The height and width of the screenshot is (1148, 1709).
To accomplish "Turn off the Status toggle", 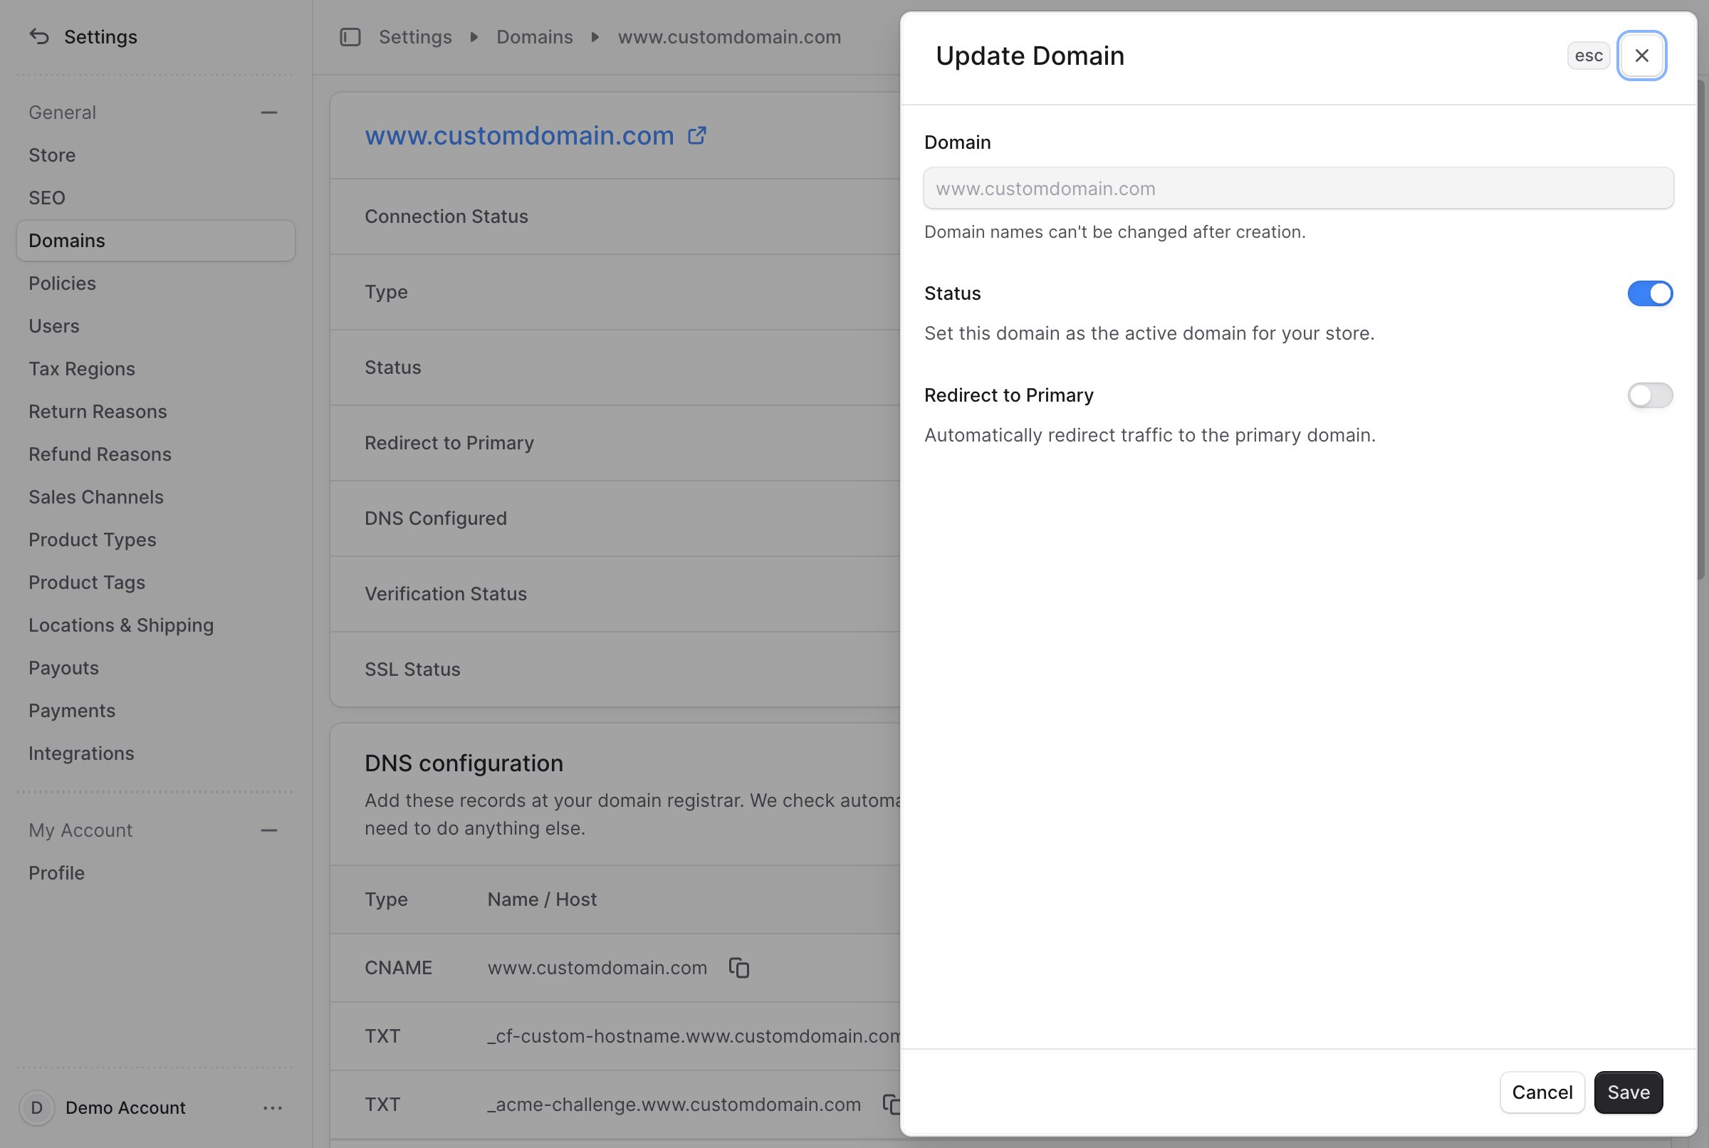I will tap(1650, 293).
